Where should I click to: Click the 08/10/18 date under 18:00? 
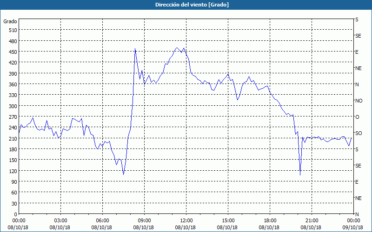[x=269, y=227]
